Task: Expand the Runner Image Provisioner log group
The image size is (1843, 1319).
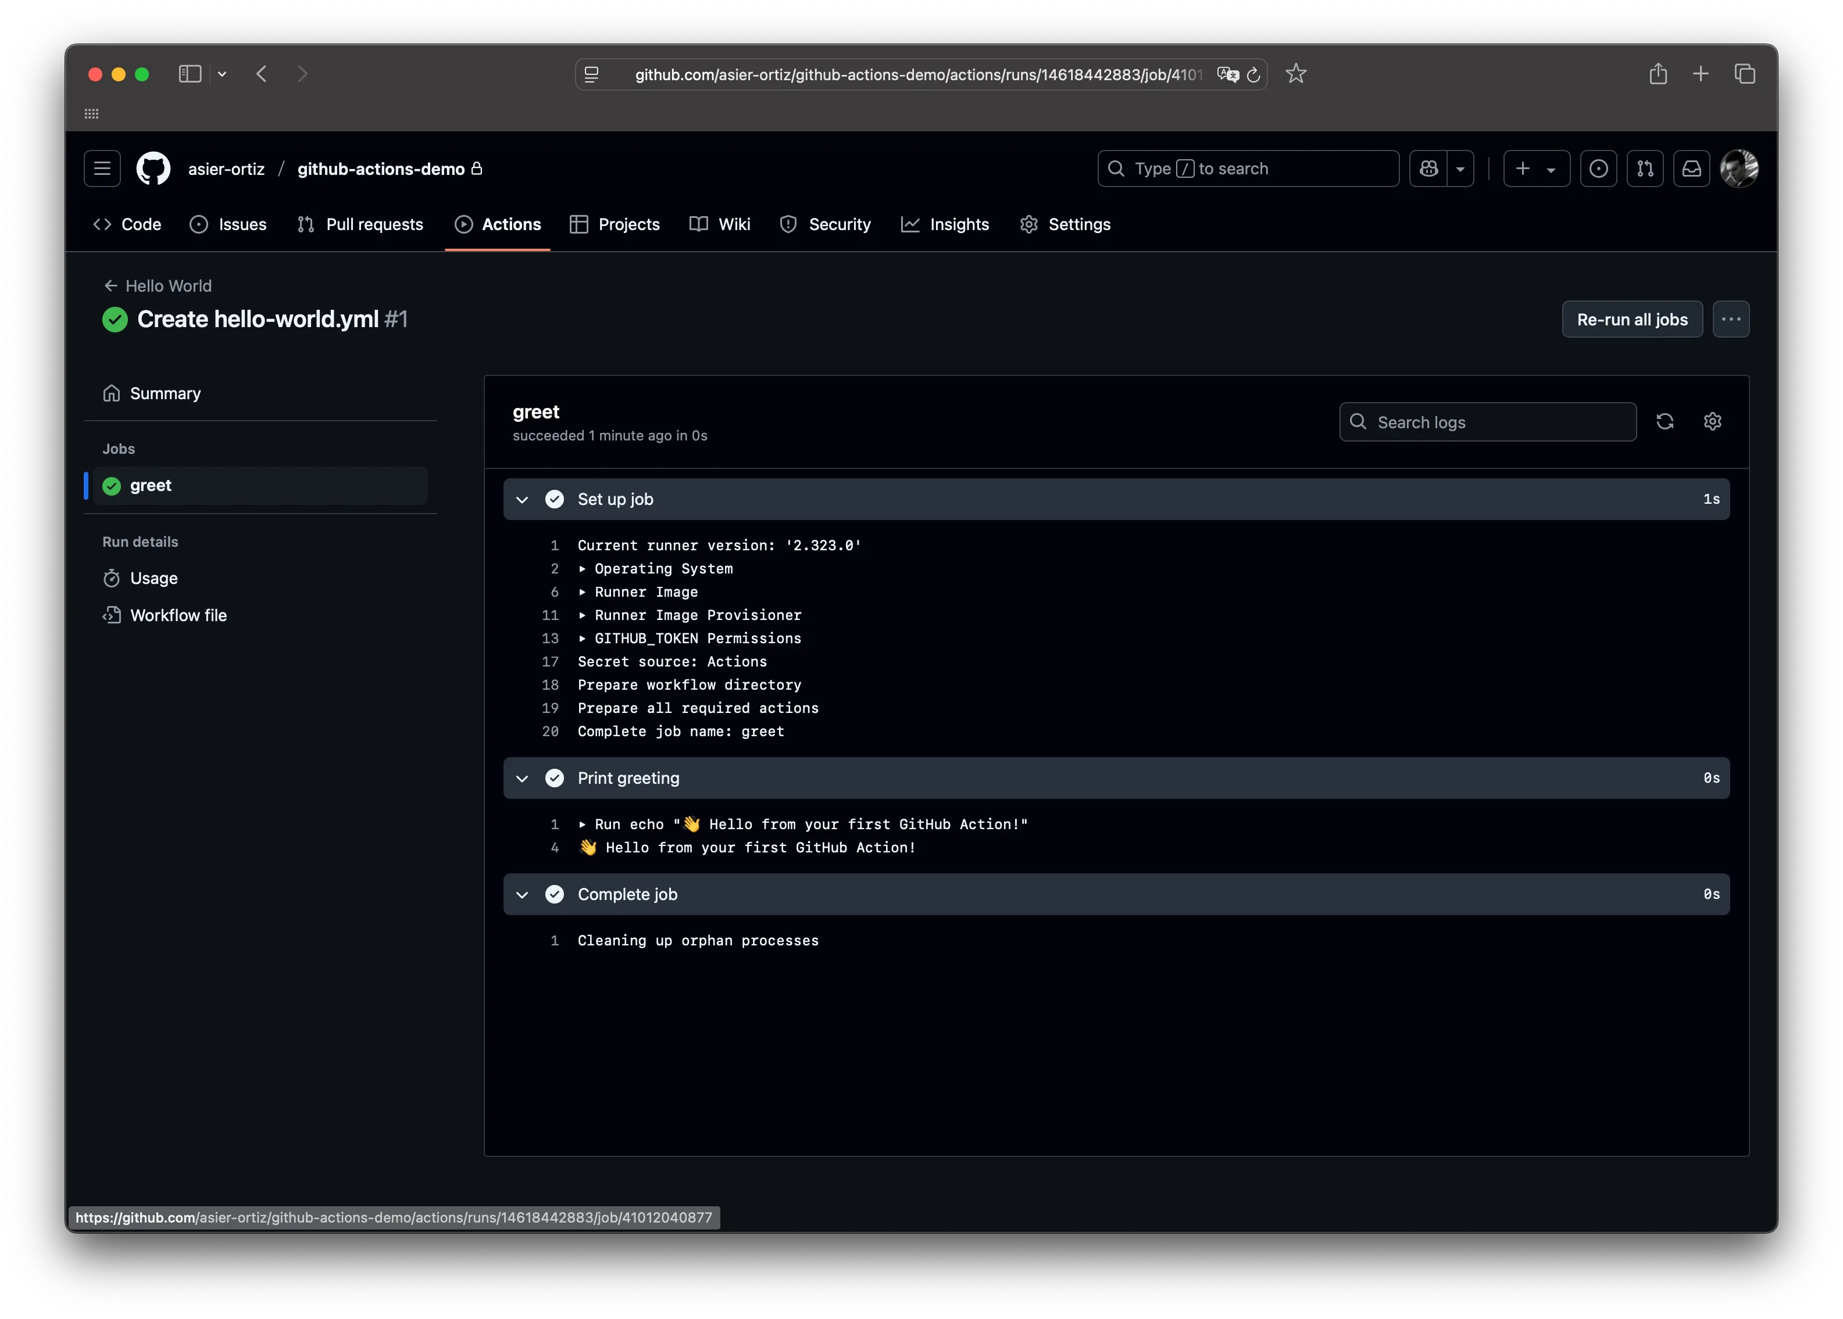Action: pyautogui.click(x=690, y=615)
